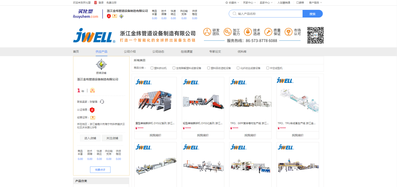Check the 中空成型机 checkbox
This screenshot has height=187, width=397.
(268, 68)
